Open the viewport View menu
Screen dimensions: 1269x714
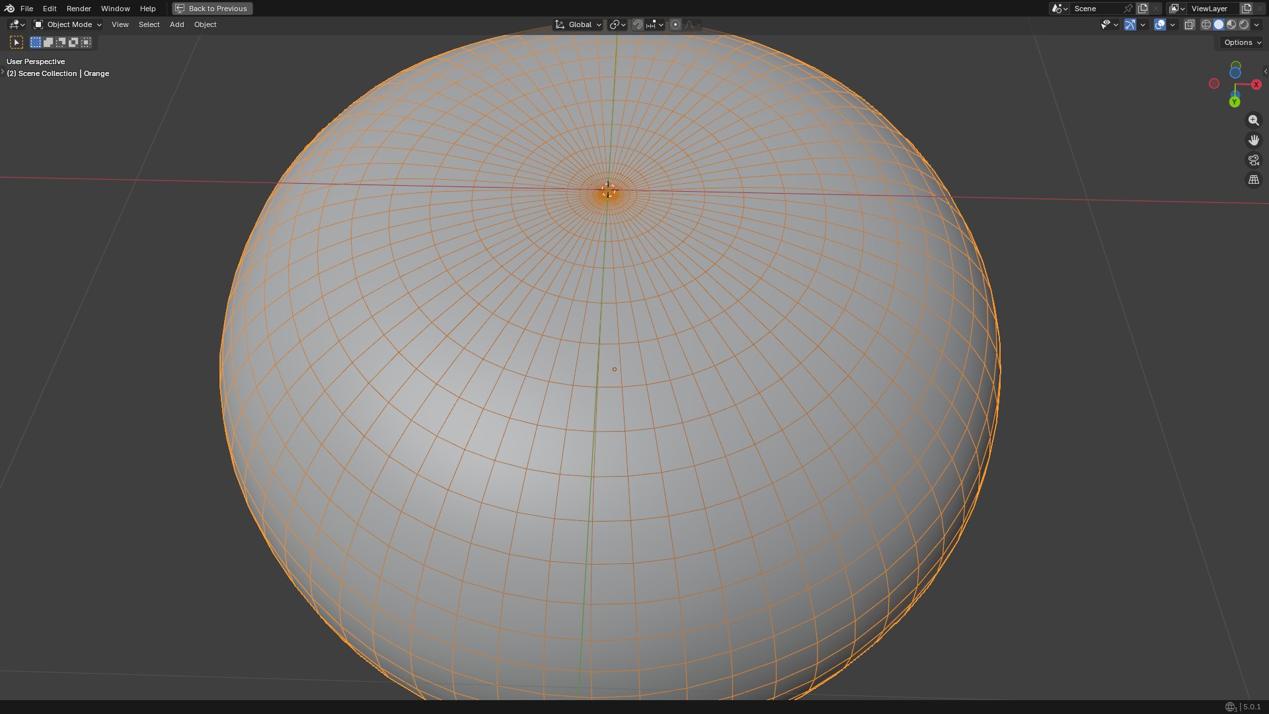(x=120, y=24)
